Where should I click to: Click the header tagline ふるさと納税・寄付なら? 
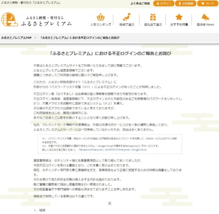coord(45,18)
